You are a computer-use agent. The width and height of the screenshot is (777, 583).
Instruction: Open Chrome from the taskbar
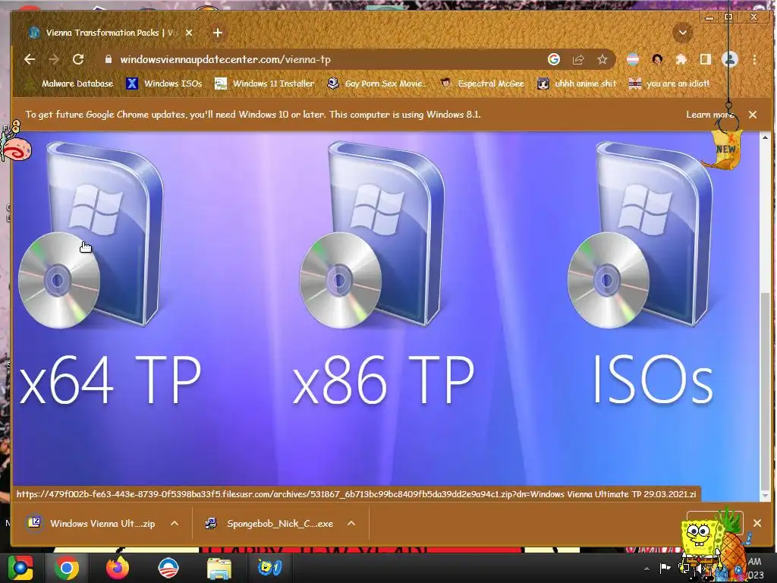point(67,568)
